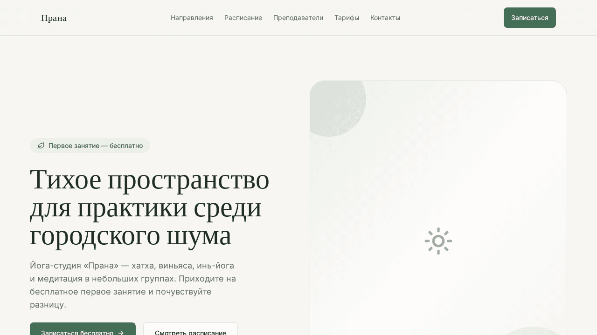Viewport: 597px width, 335px height.
Task: Open Тарифы in the navigation
Action: [x=347, y=18]
